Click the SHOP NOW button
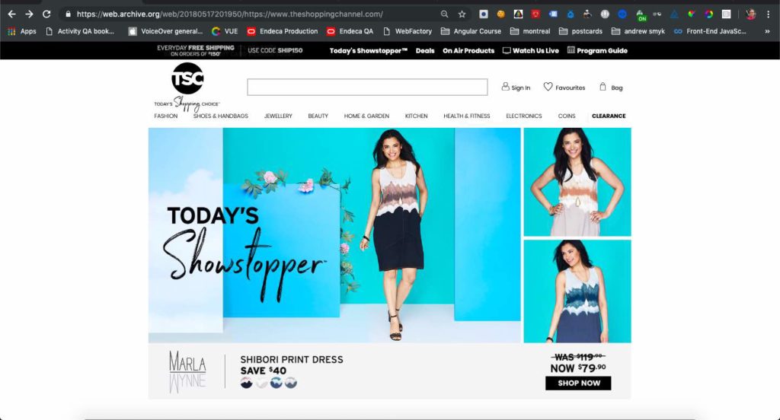The height and width of the screenshot is (420, 780). click(578, 383)
